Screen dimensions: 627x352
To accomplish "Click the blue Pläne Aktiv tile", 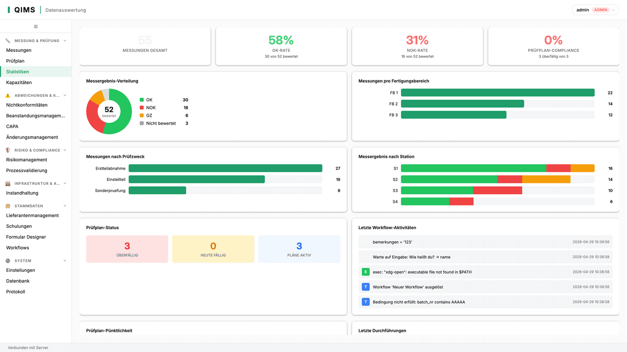I will pos(299,249).
